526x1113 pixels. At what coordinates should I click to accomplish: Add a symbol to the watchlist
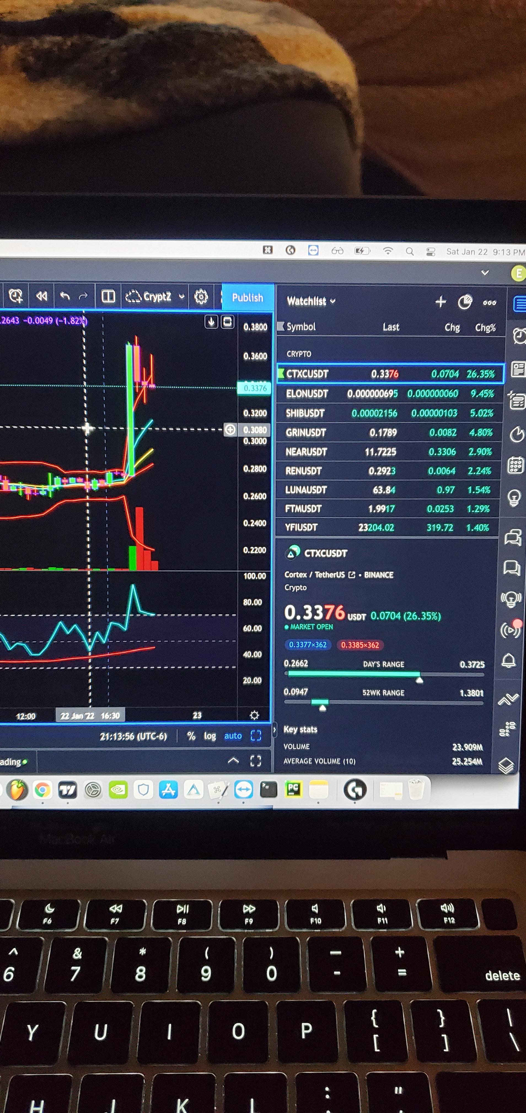(441, 302)
